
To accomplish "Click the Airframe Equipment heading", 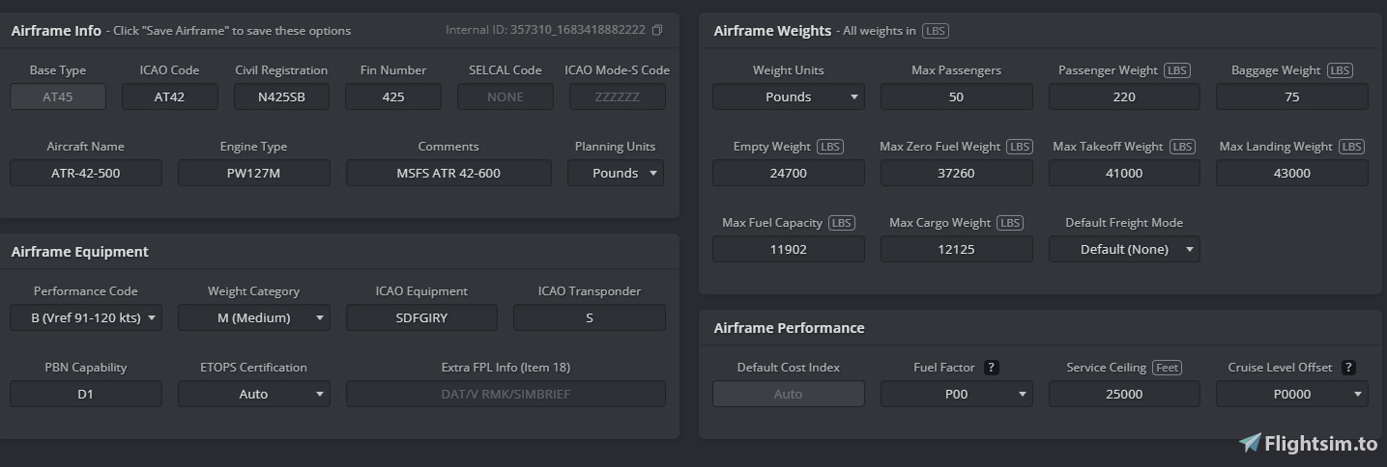I will [80, 252].
